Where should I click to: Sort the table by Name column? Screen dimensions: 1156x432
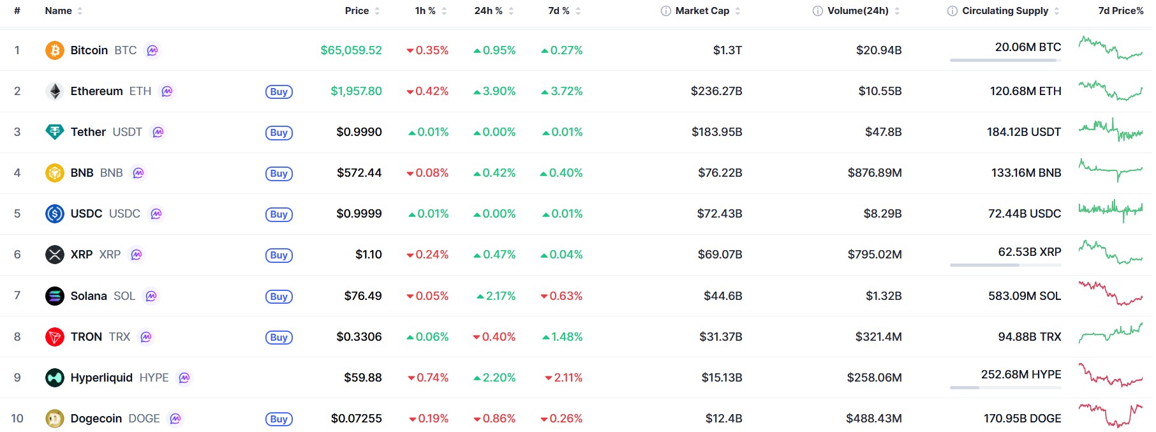(64, 11)
